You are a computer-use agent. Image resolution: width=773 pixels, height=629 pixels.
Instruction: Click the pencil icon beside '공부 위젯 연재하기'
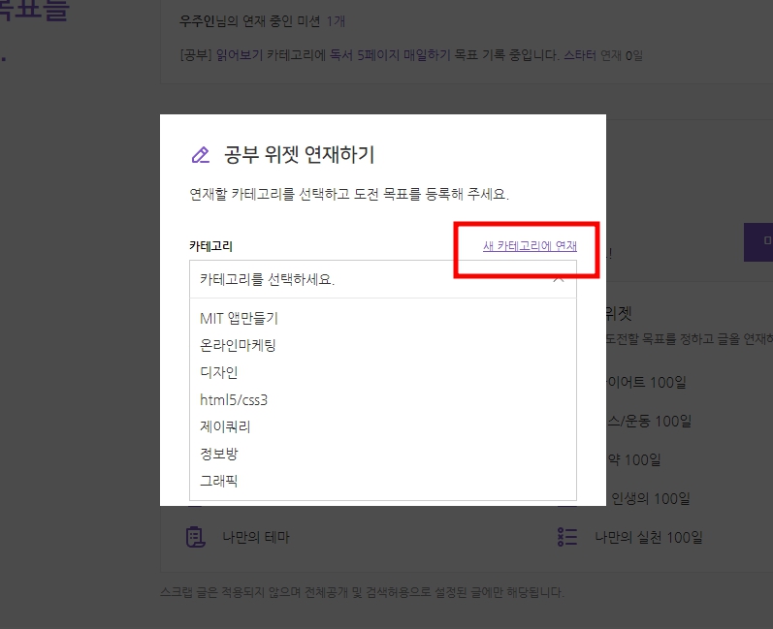pyautogui.click(x=200, y=155)
